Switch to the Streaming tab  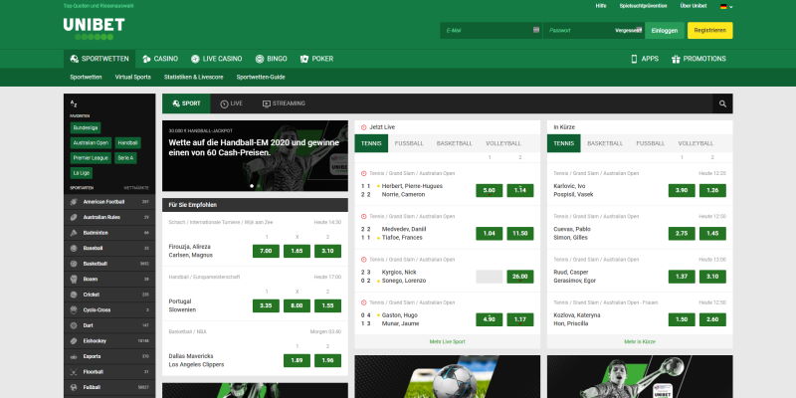coord(284,103)
